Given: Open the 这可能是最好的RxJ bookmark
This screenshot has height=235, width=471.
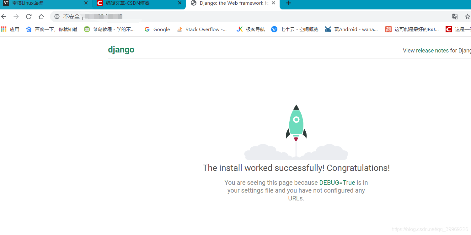Looking at the screenshot, I should tap(412, 29).
